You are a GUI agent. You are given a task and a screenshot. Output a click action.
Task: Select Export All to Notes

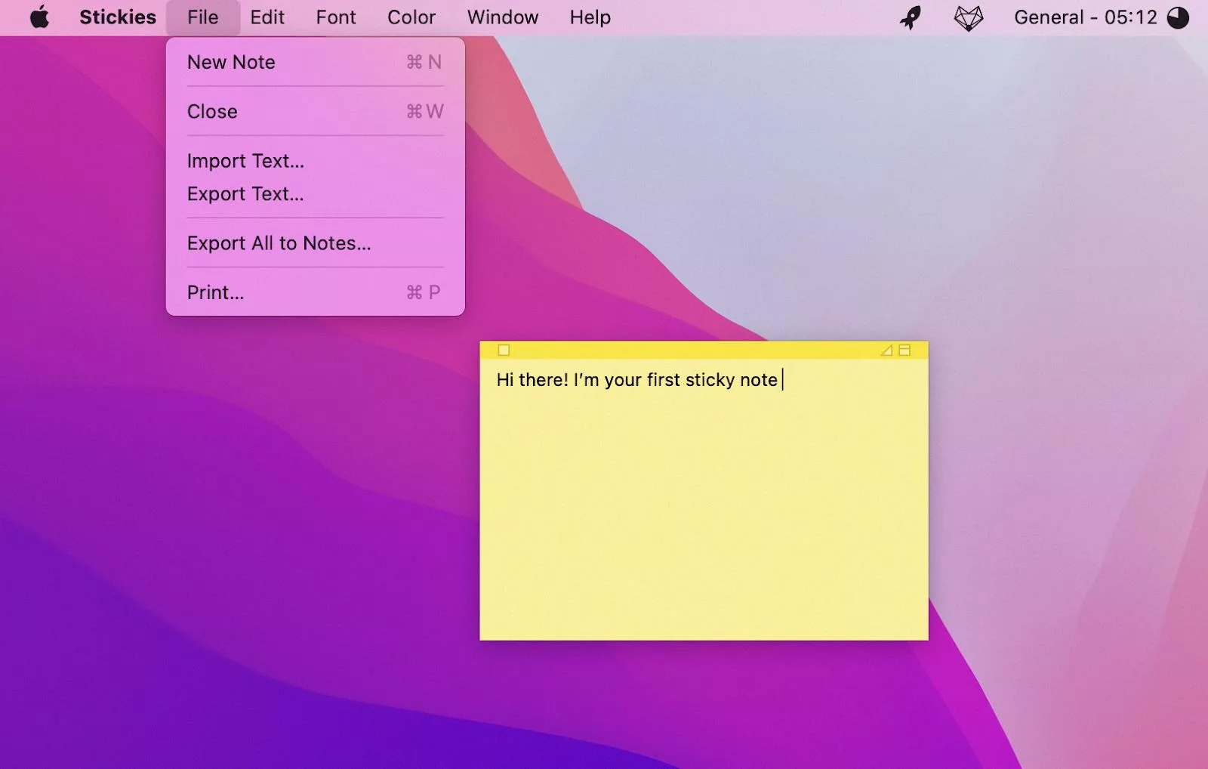click(279, 243)
